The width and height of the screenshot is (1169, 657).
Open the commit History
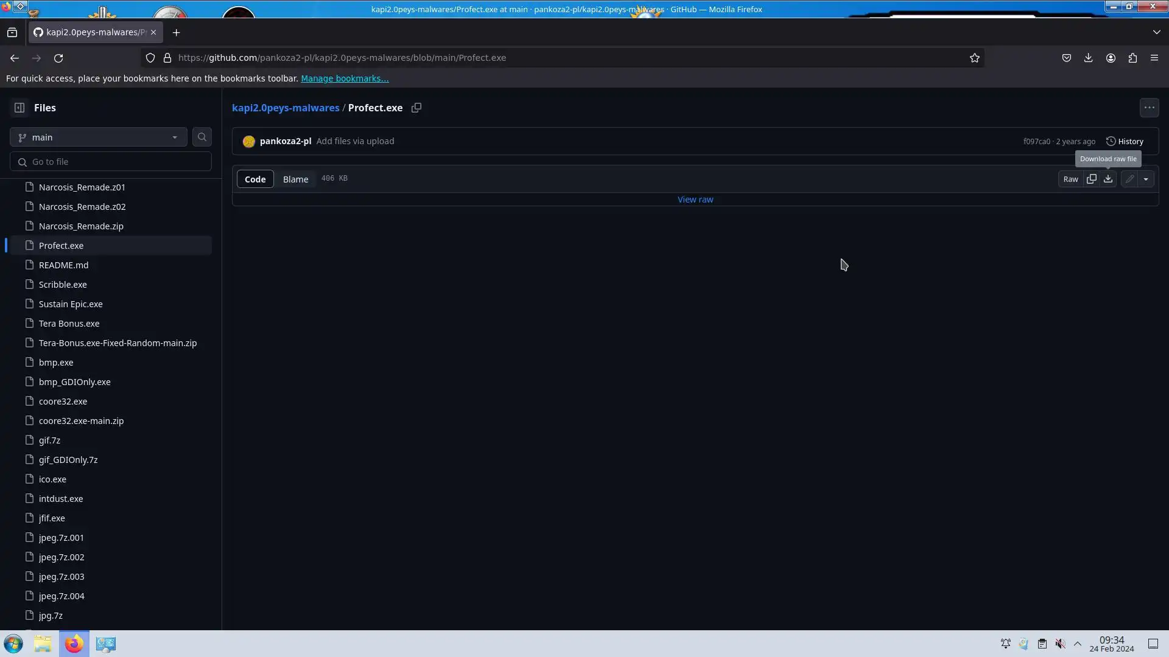[1125, 141]
